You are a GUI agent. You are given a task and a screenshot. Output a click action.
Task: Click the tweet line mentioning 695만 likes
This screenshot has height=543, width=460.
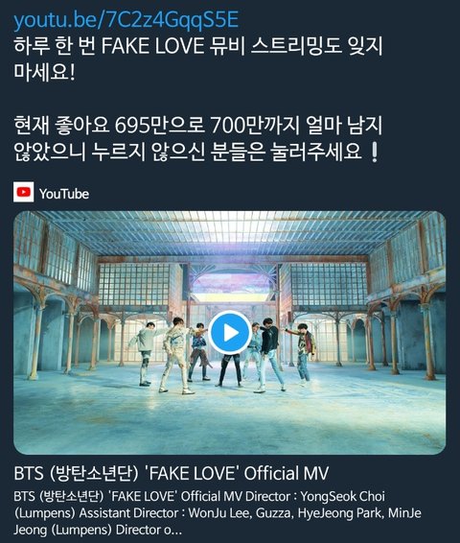[198, 126]
